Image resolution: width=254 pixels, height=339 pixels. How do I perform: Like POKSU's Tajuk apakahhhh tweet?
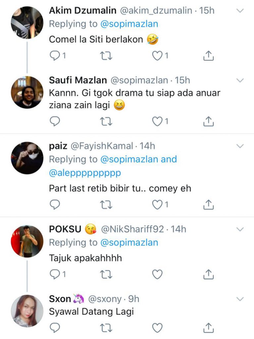click(x=157, y=274)
